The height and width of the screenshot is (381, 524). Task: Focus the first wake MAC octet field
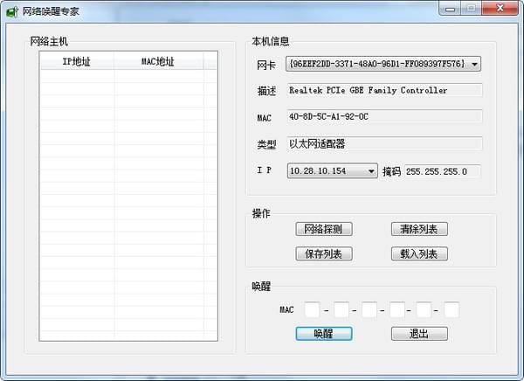(312, 309)
